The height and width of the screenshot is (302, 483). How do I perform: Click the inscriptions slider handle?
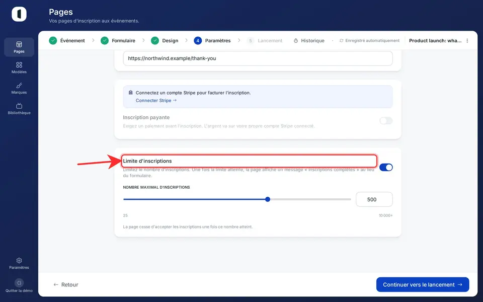[x=268, y=199]
